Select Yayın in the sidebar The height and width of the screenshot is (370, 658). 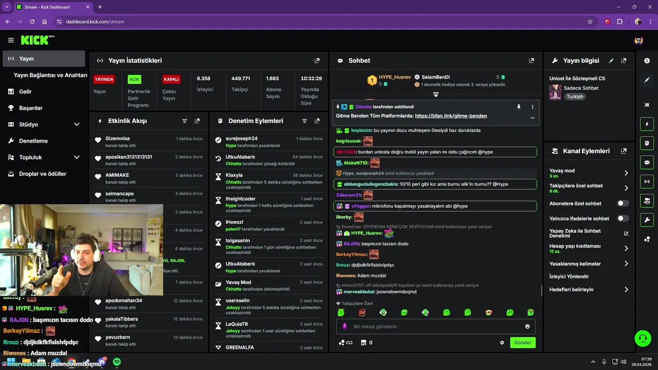click(44, 59)
